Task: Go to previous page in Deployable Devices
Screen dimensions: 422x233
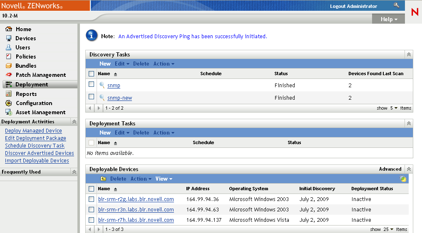Action: click(90, 229)
